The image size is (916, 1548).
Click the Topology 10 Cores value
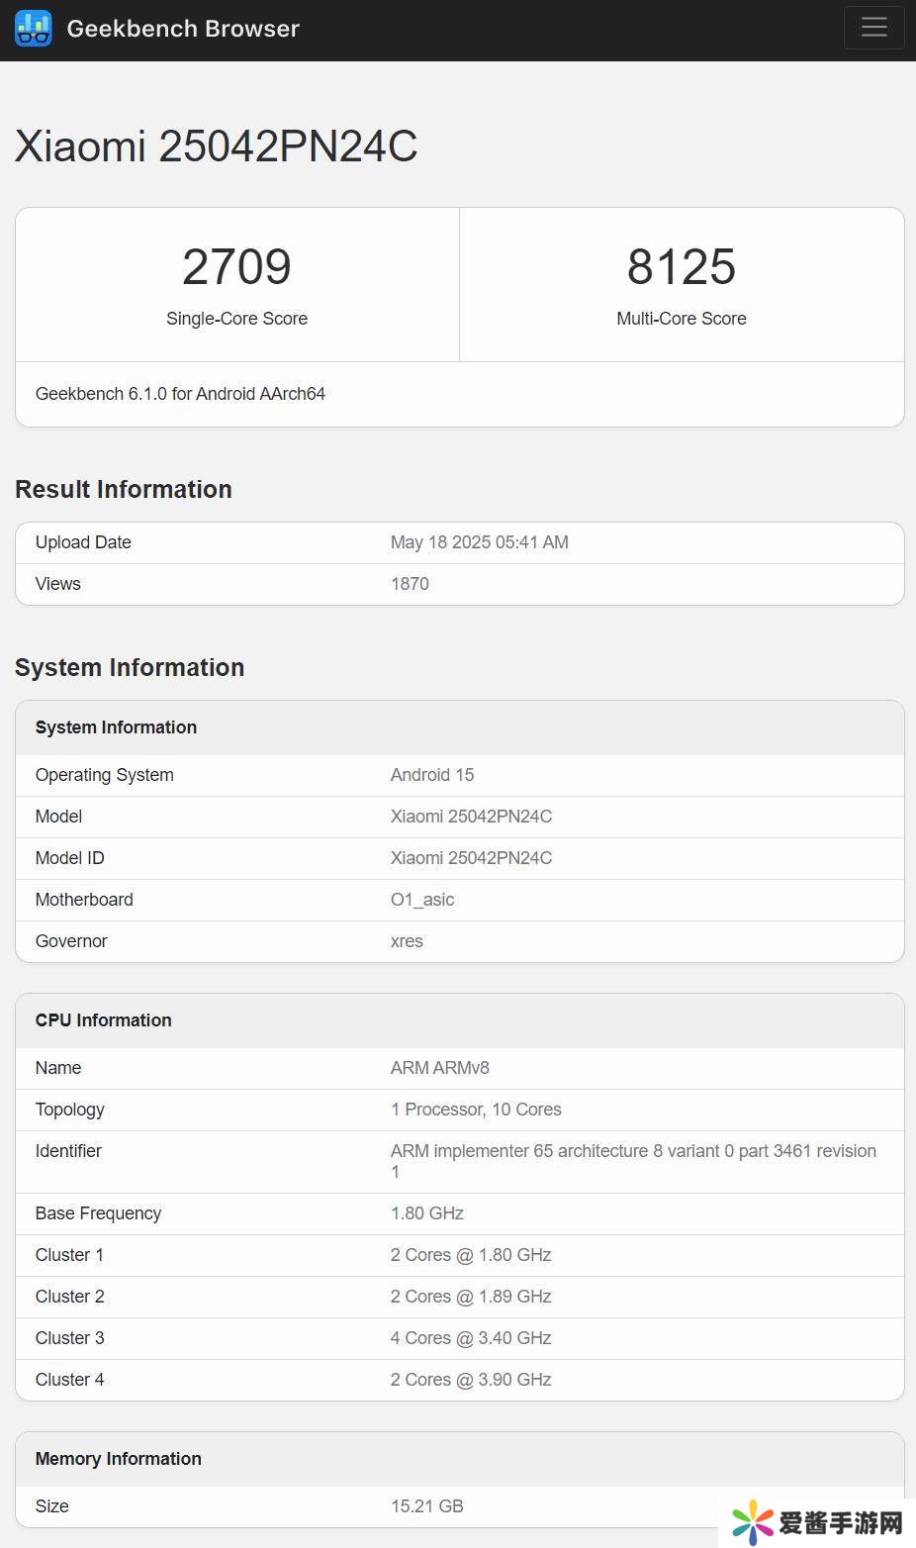click(x=476, y=1110)
